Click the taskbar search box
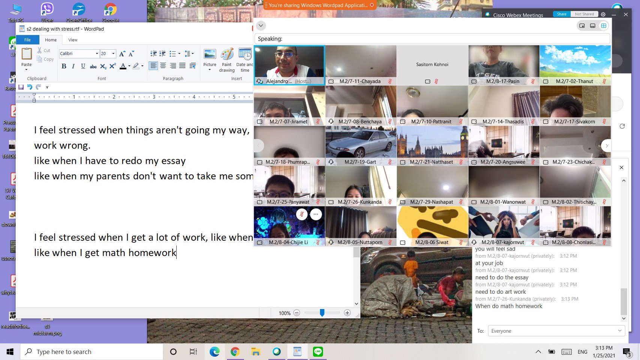The height and width of the screenshot is (360, 640). pyautogui.click(x=92, y=352)
